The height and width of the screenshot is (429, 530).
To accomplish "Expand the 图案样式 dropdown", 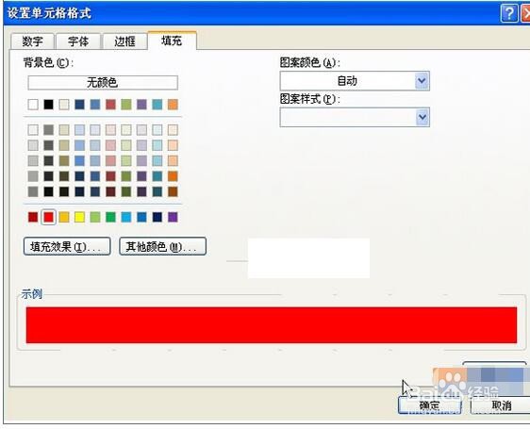I will 422,117.
